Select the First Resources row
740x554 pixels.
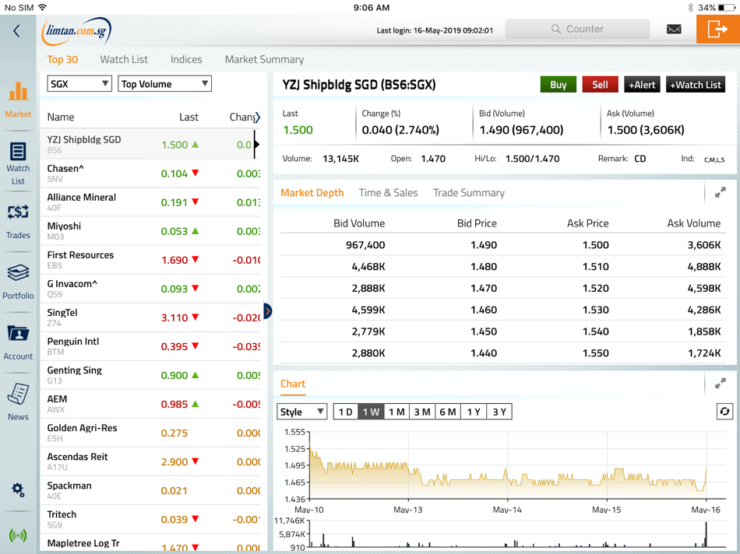coord(150,259)
